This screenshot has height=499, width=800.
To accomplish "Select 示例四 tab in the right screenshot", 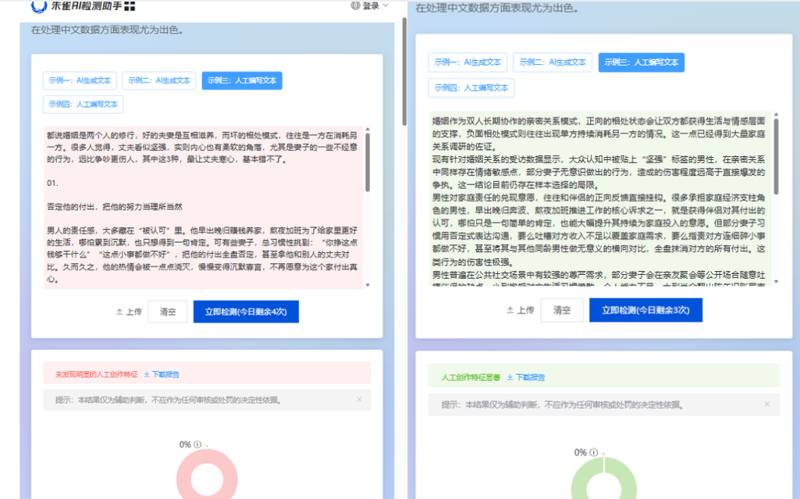I will [471, 87].
